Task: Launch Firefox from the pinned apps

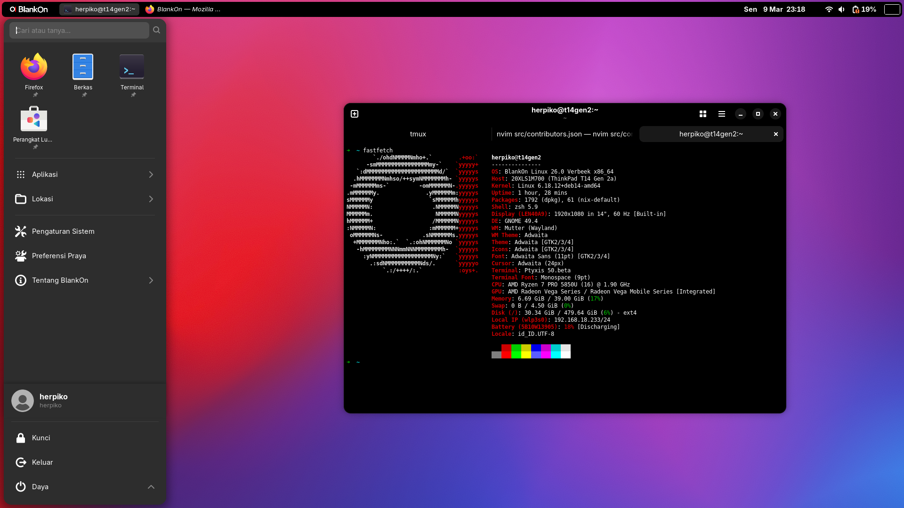Action: (x=34, y=67)
